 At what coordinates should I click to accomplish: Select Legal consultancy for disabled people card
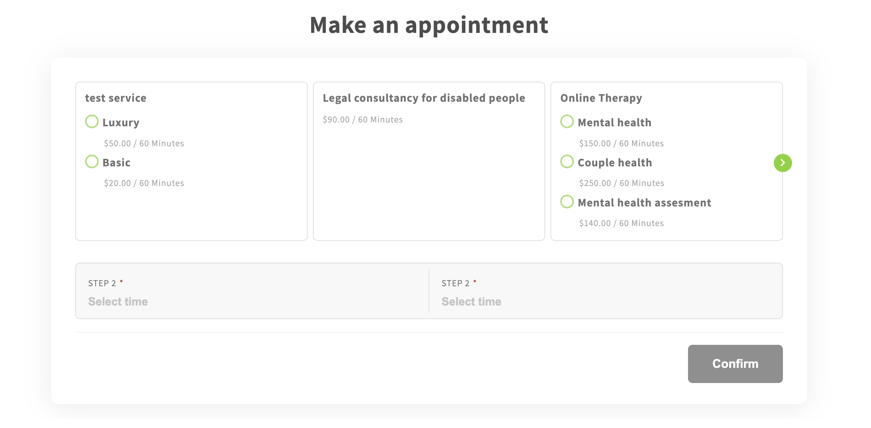point(429,161)
